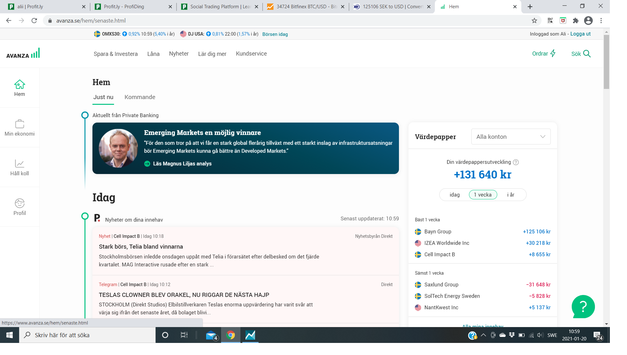This screenshot has width=627, height=355.
Task: Expand the Alla konton dropdown
Action: (511, 137)
